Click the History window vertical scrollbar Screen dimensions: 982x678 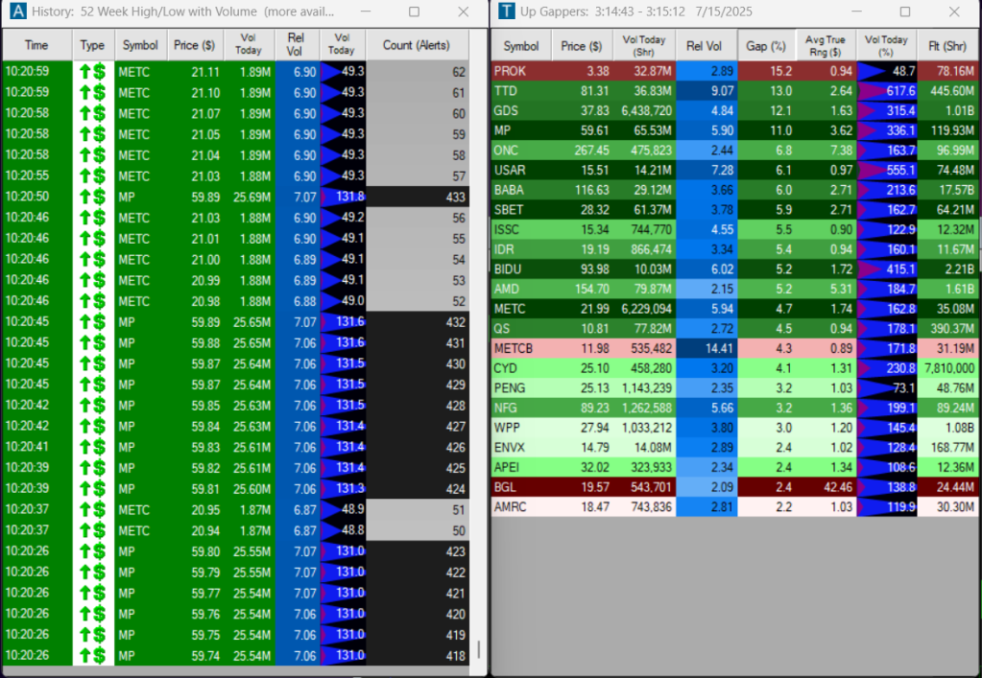tap(477, 649)
